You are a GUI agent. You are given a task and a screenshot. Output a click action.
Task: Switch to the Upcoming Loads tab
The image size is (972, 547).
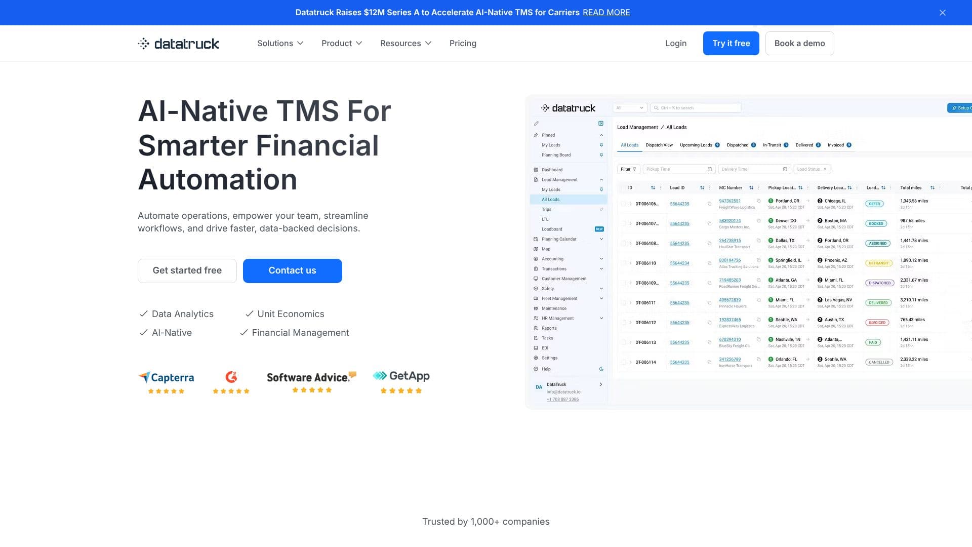pyautogui.click(x=700, y=145)
